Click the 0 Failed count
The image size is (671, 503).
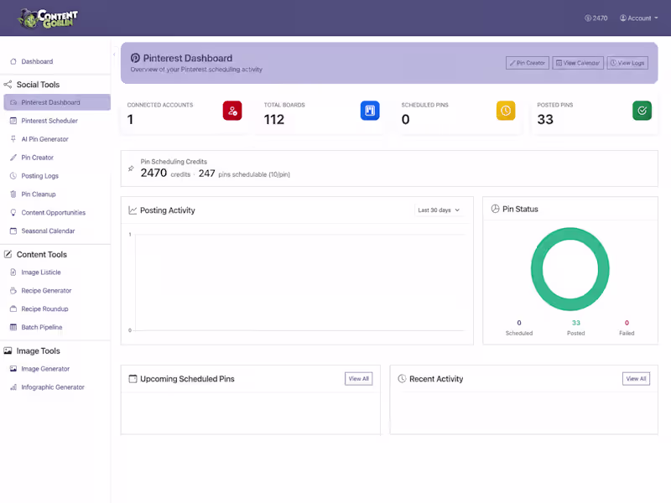(627, 323)
